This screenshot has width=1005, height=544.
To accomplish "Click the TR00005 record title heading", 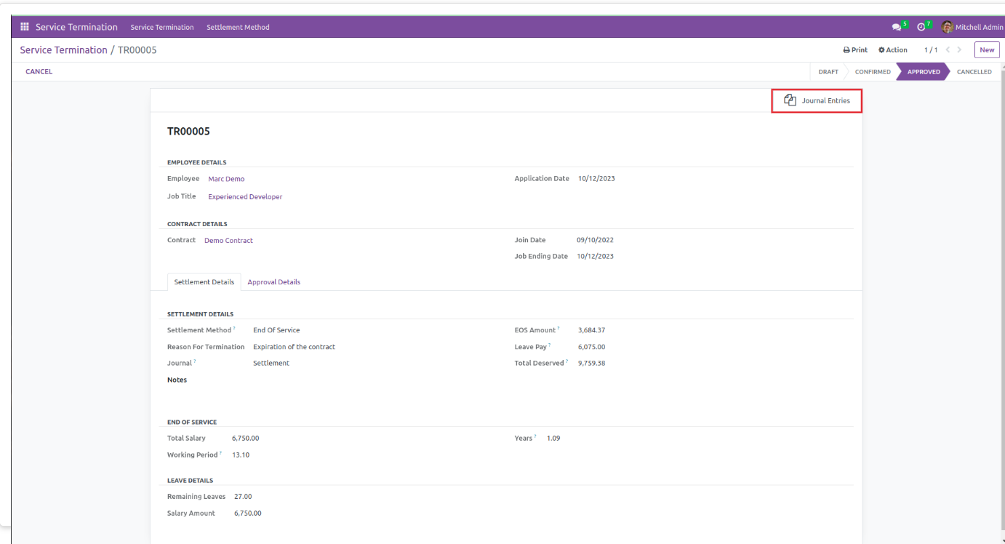I will point(188,132).
